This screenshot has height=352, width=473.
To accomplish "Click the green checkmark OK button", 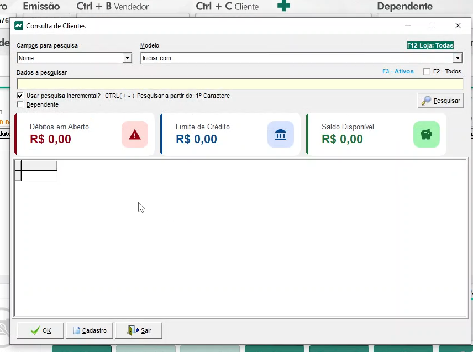I will 40,330.
